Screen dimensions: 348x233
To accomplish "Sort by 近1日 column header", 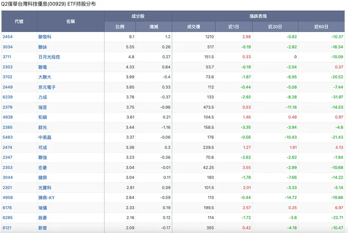I will [x=234, y=27].
